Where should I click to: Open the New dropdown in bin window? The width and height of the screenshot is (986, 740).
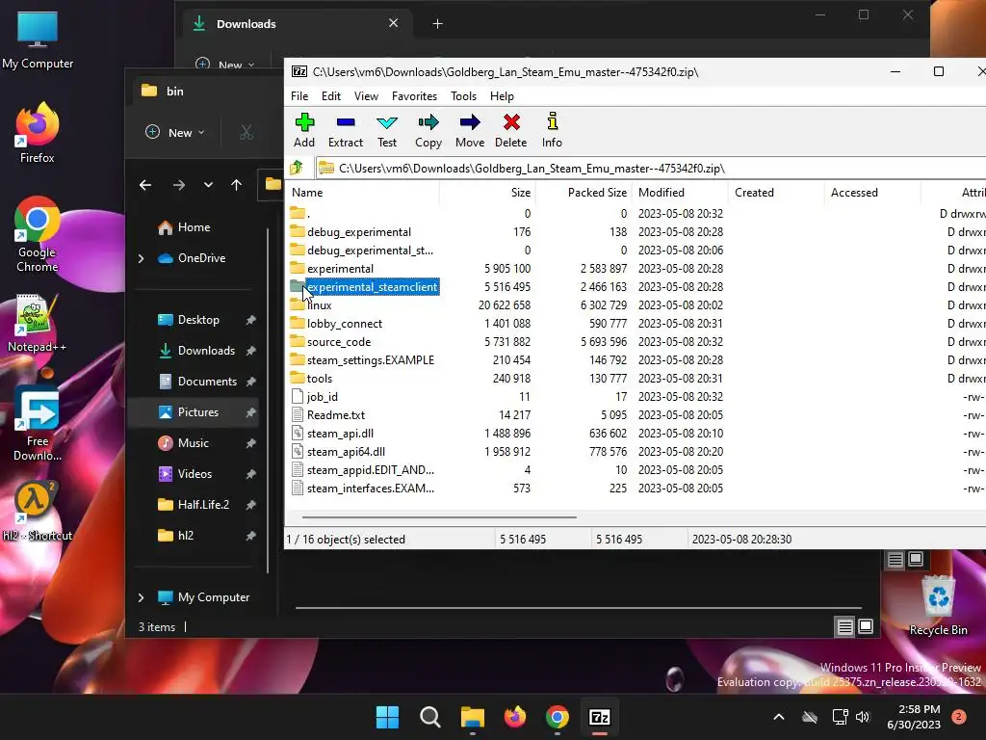click(175, 133)
